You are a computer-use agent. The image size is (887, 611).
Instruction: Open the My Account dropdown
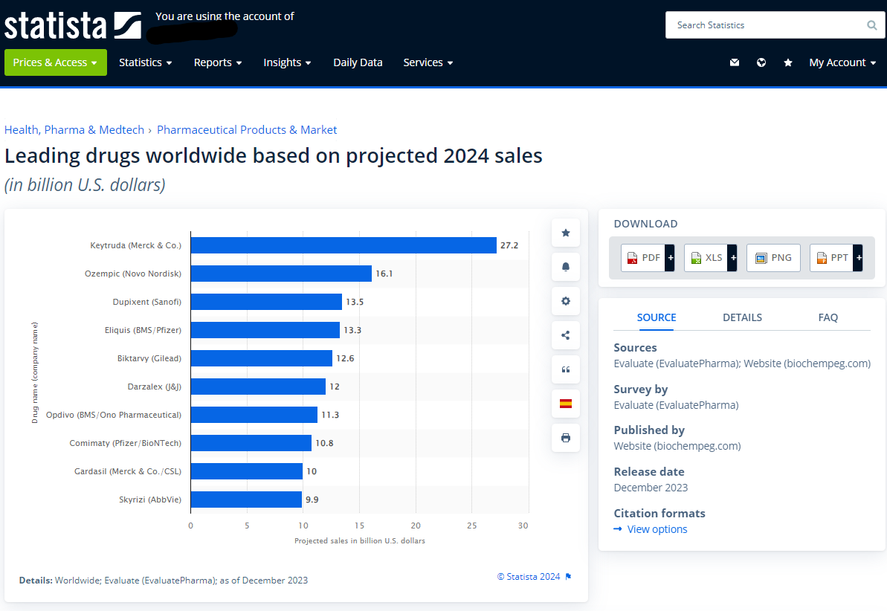pos(842,62)
